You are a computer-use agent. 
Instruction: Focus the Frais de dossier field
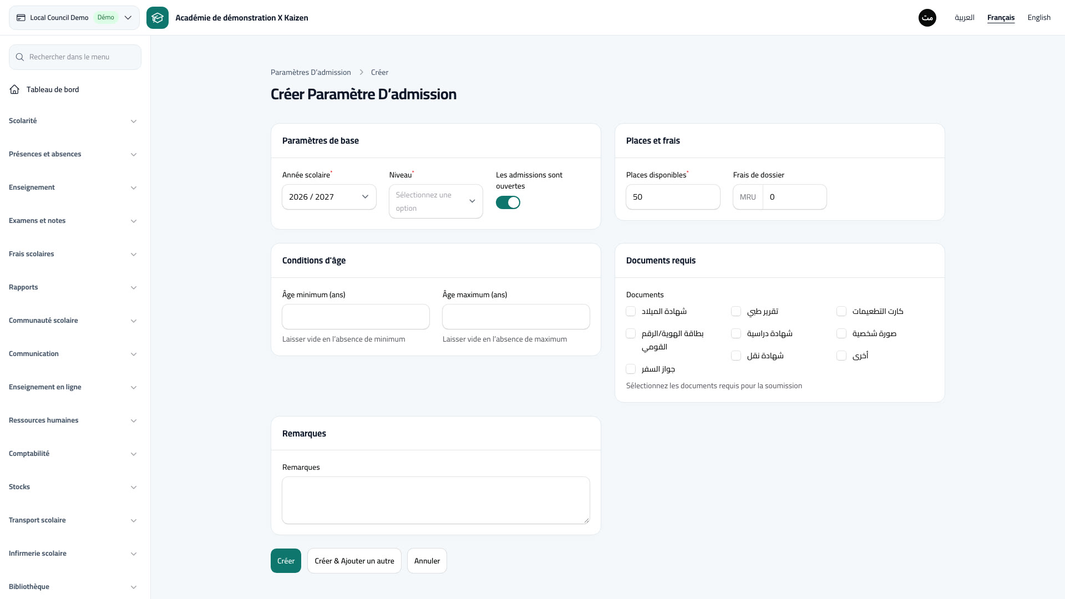(794, 197)
